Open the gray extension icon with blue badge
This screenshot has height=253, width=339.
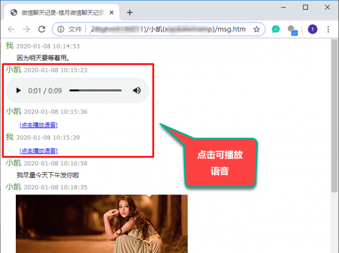pyautogui.click(x=292, y=30)
